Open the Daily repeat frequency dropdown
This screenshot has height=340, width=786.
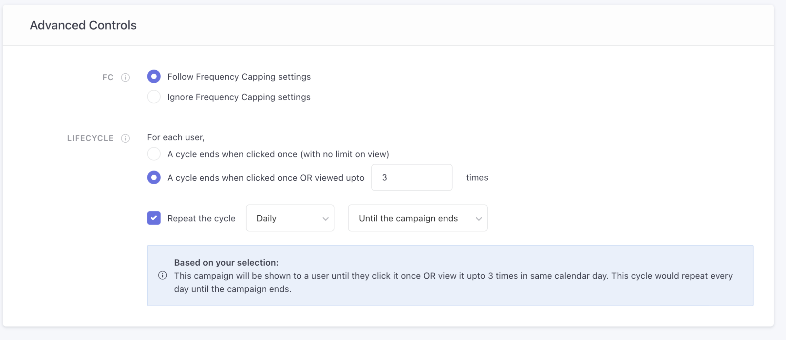pos(290,218)
